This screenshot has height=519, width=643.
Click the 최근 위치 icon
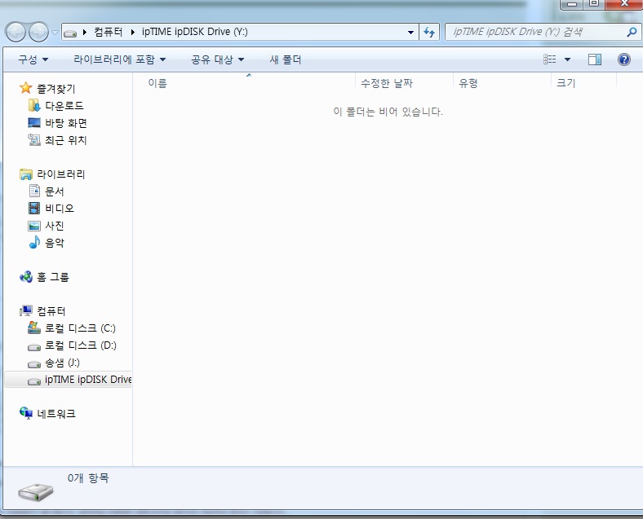pyautogui.click(x=34, y=139)
